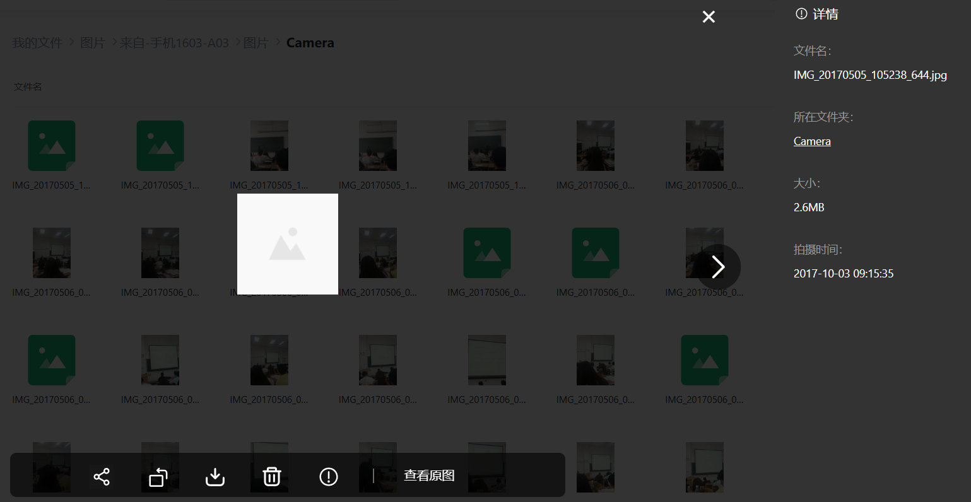This screenshot has width=971, height=502.
Task: Open 来自-手机1603-A03 breadcrumb folder
Action: click(x=174, y=43)
